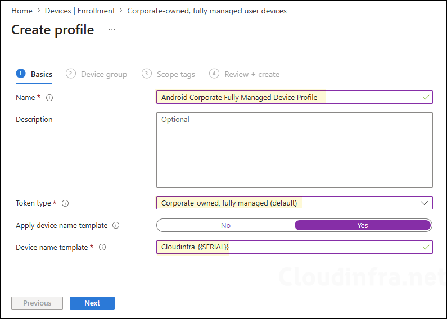447x319 pixels.
Task: Open Corporate-owned, fully managed user devices breadcrumb
Action: [207, 11]
